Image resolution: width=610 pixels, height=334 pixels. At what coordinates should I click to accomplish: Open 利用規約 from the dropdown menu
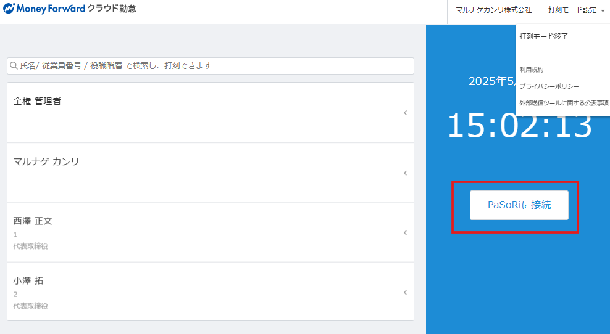pos(532,70)
